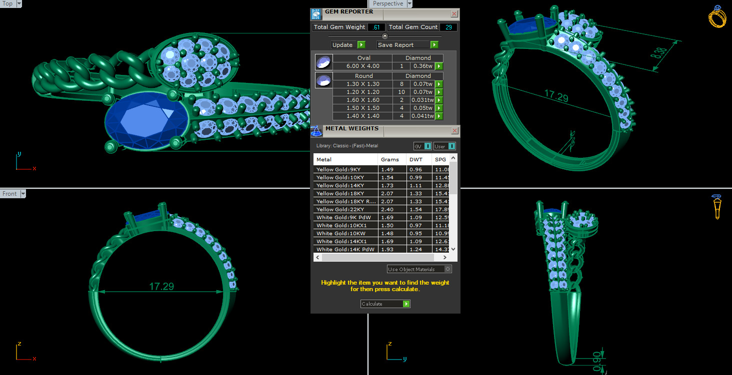The width and height of the screenshot is (732, 375).
Task: Click the green arrow beside Update
Action: pos(361,45)
